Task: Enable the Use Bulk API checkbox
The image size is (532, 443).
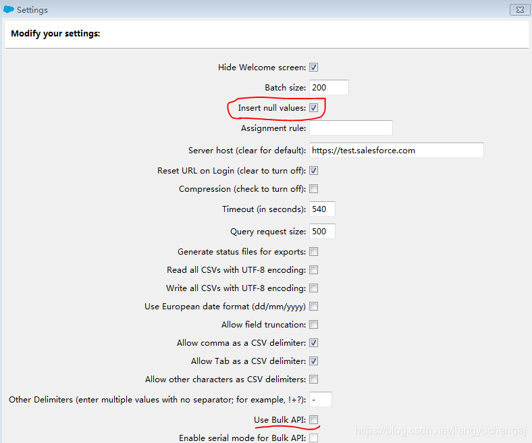Action: coord(313,420)
